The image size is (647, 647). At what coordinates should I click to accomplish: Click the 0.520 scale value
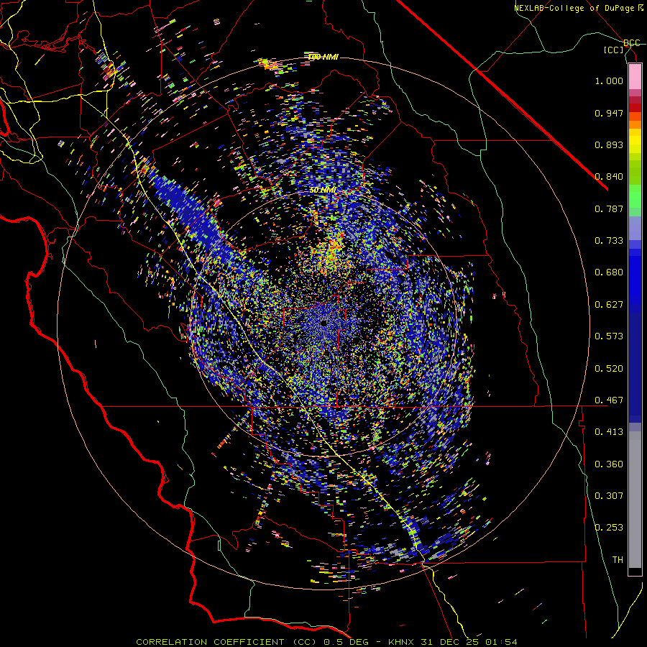[x=609, y=369]
